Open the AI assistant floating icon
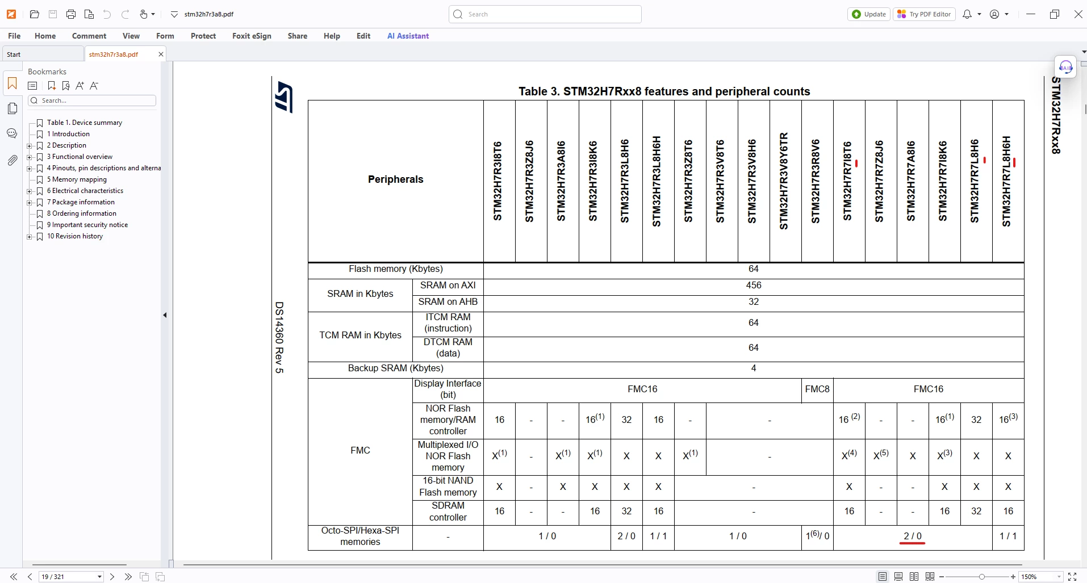This screenshot has height=583, width=1087. pyautogui.click(x=1065, y=67)
